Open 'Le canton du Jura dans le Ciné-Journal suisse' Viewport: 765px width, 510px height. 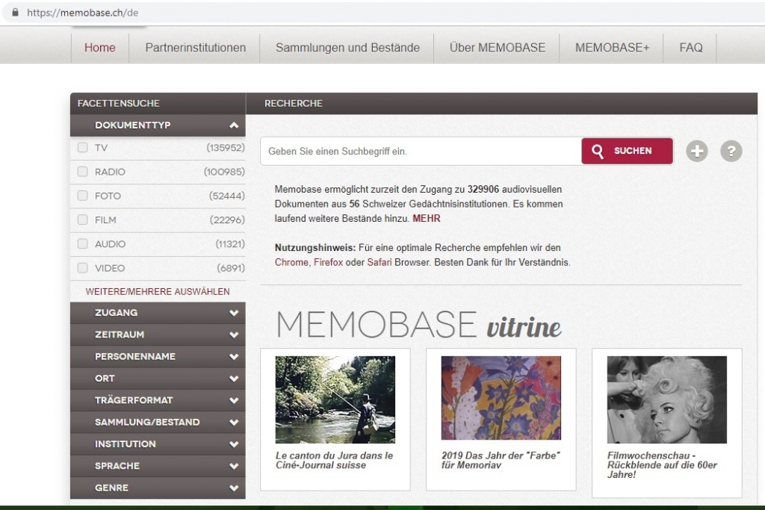[334, 460]
